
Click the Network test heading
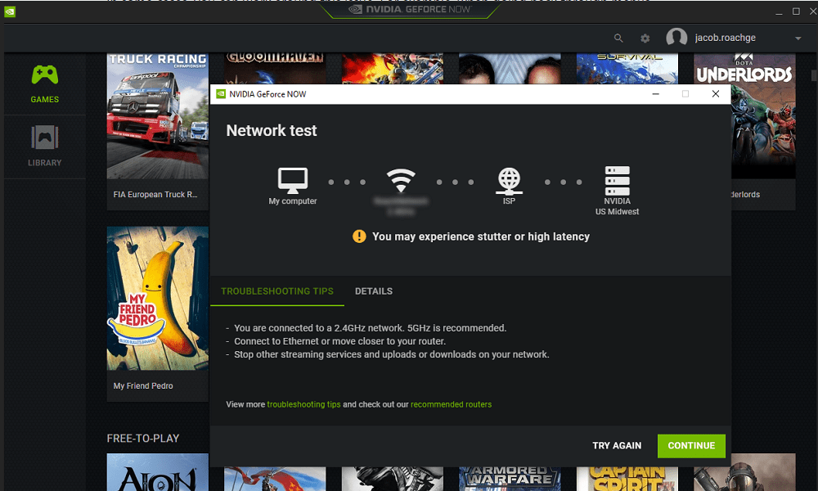(x=272, y=130)
